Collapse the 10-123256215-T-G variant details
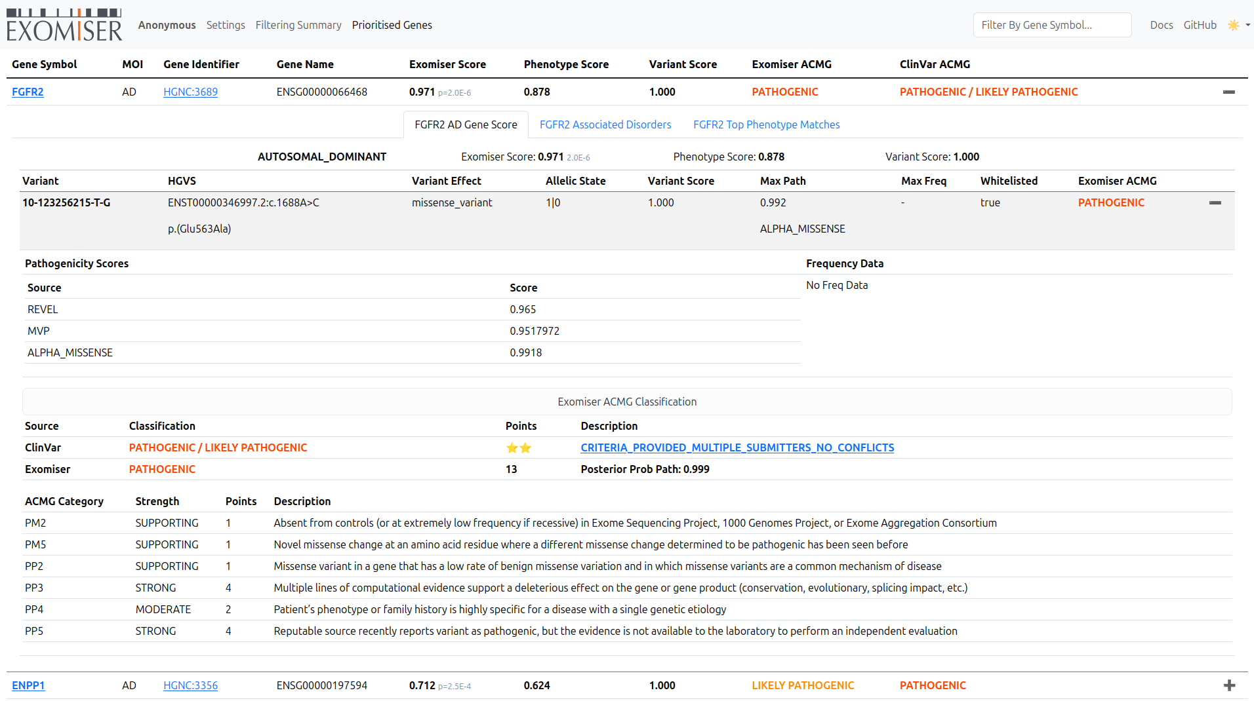This screenshot has width=1254, height=701. click(1215, 203)
